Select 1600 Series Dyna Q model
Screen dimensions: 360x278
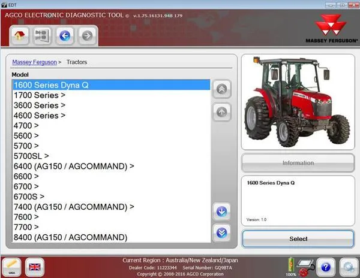tap(112, 85)
